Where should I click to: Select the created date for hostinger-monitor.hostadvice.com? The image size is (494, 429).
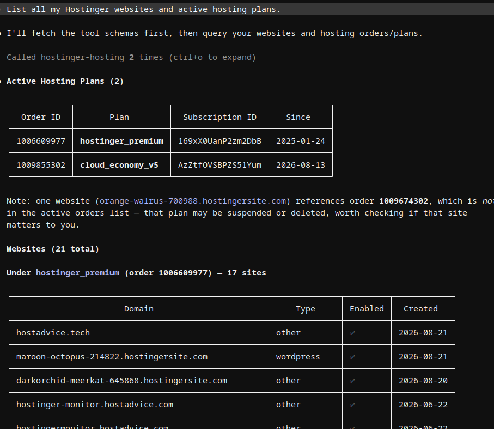click(x=423, y=405)
